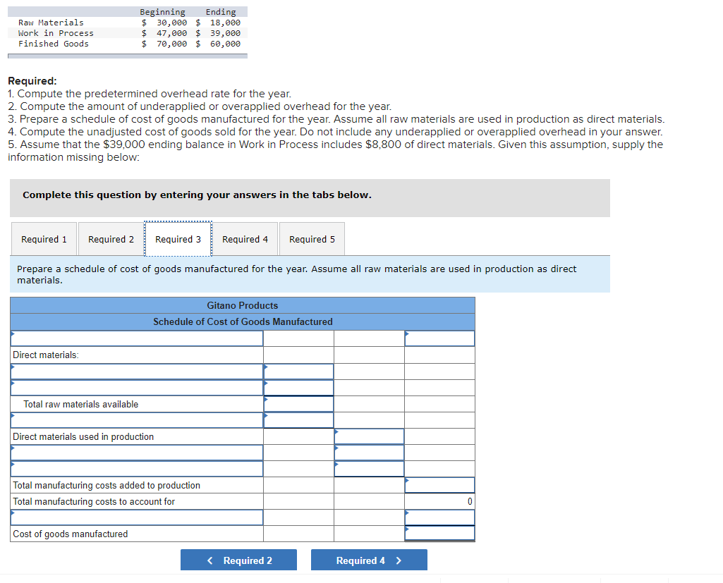Click the amount field for the first row under Direct materials
The width and height of the screenshot is (723, 583).
tap(299, 372)
